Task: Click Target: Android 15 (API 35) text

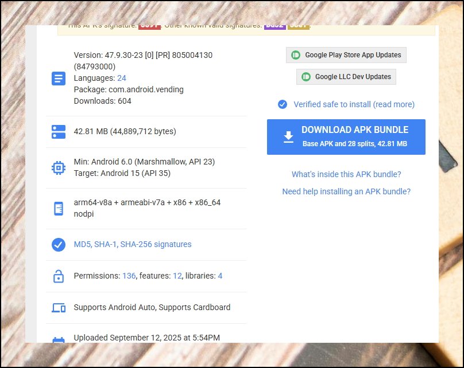Action: pos(122,173)
